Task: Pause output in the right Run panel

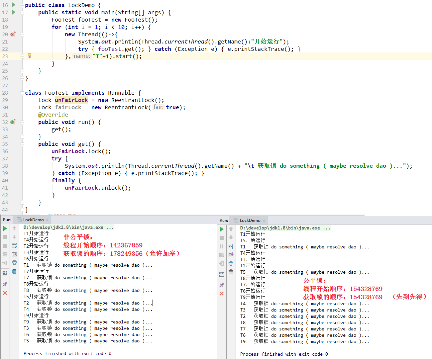Action: point(222,246)
